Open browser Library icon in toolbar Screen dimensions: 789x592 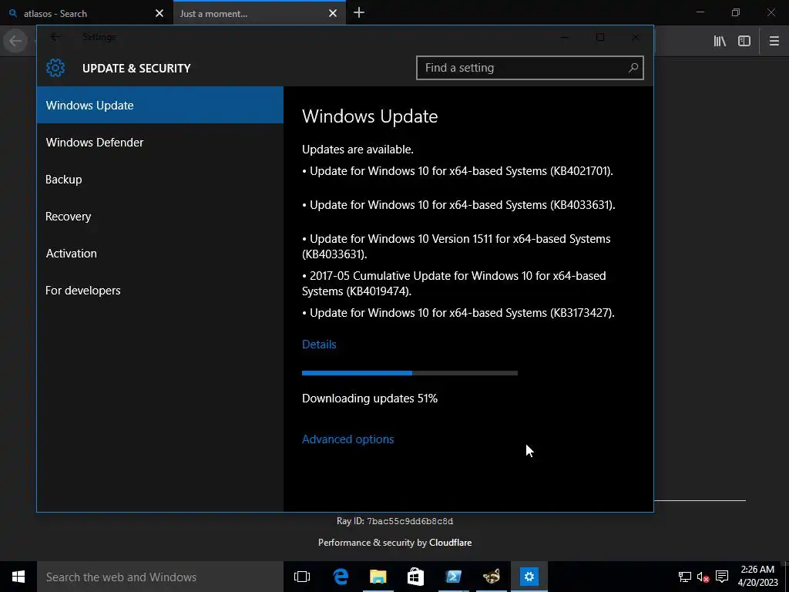click(x=720, y=42)
